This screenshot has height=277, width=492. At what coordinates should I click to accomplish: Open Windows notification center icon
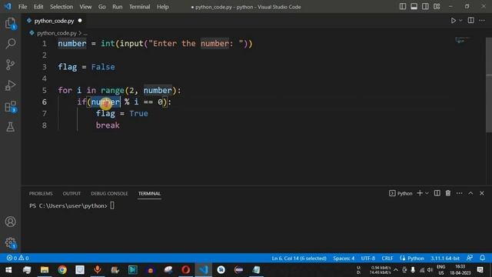(480, 270)
